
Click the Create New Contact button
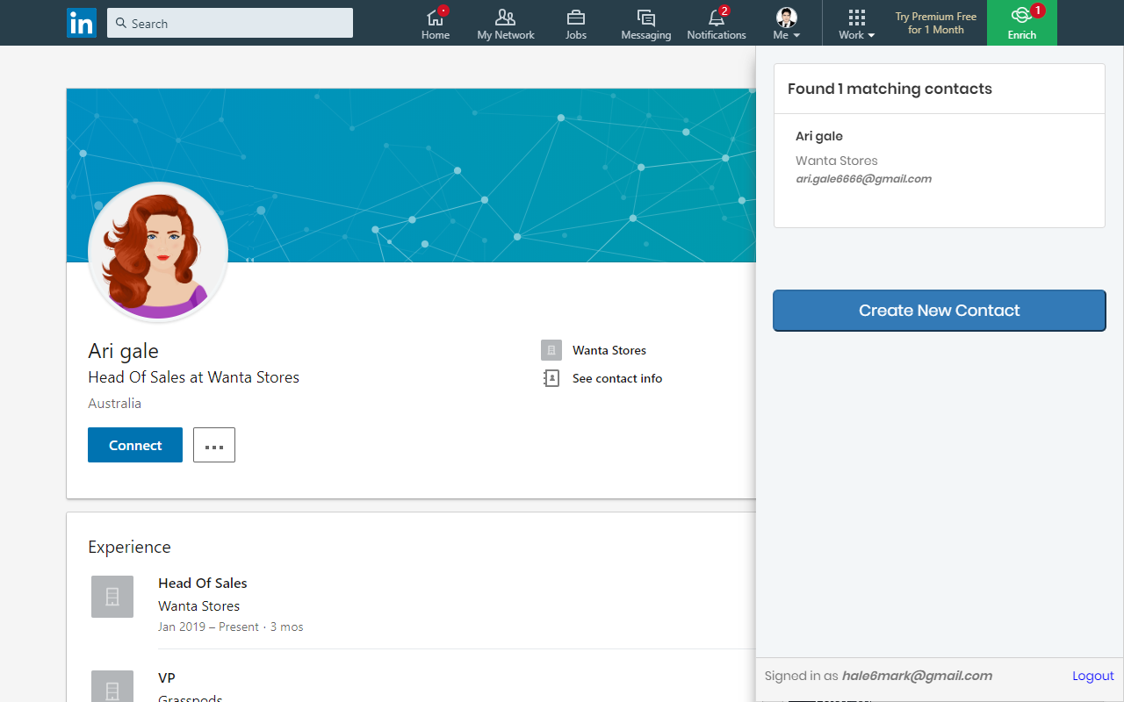click(x=939, y=311)
